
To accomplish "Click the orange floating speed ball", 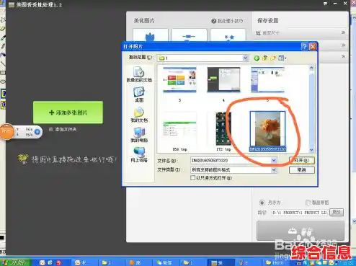I will 6,131.
